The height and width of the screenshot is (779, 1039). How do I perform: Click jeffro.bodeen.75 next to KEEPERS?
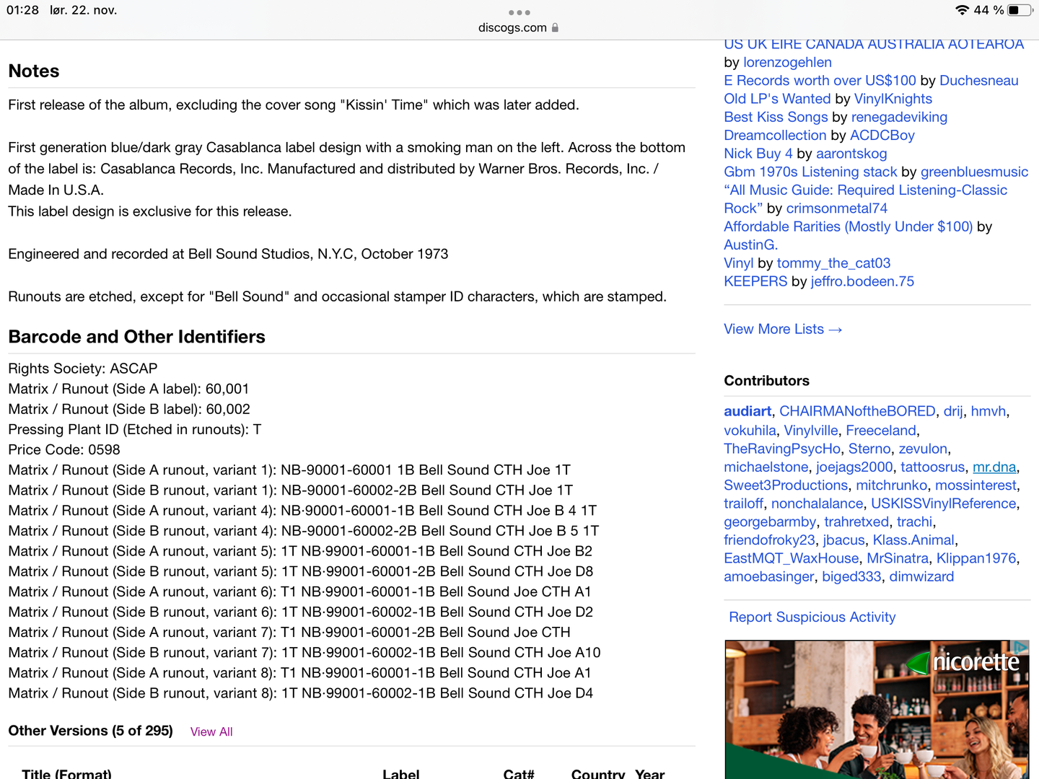(x=862, y=281)
